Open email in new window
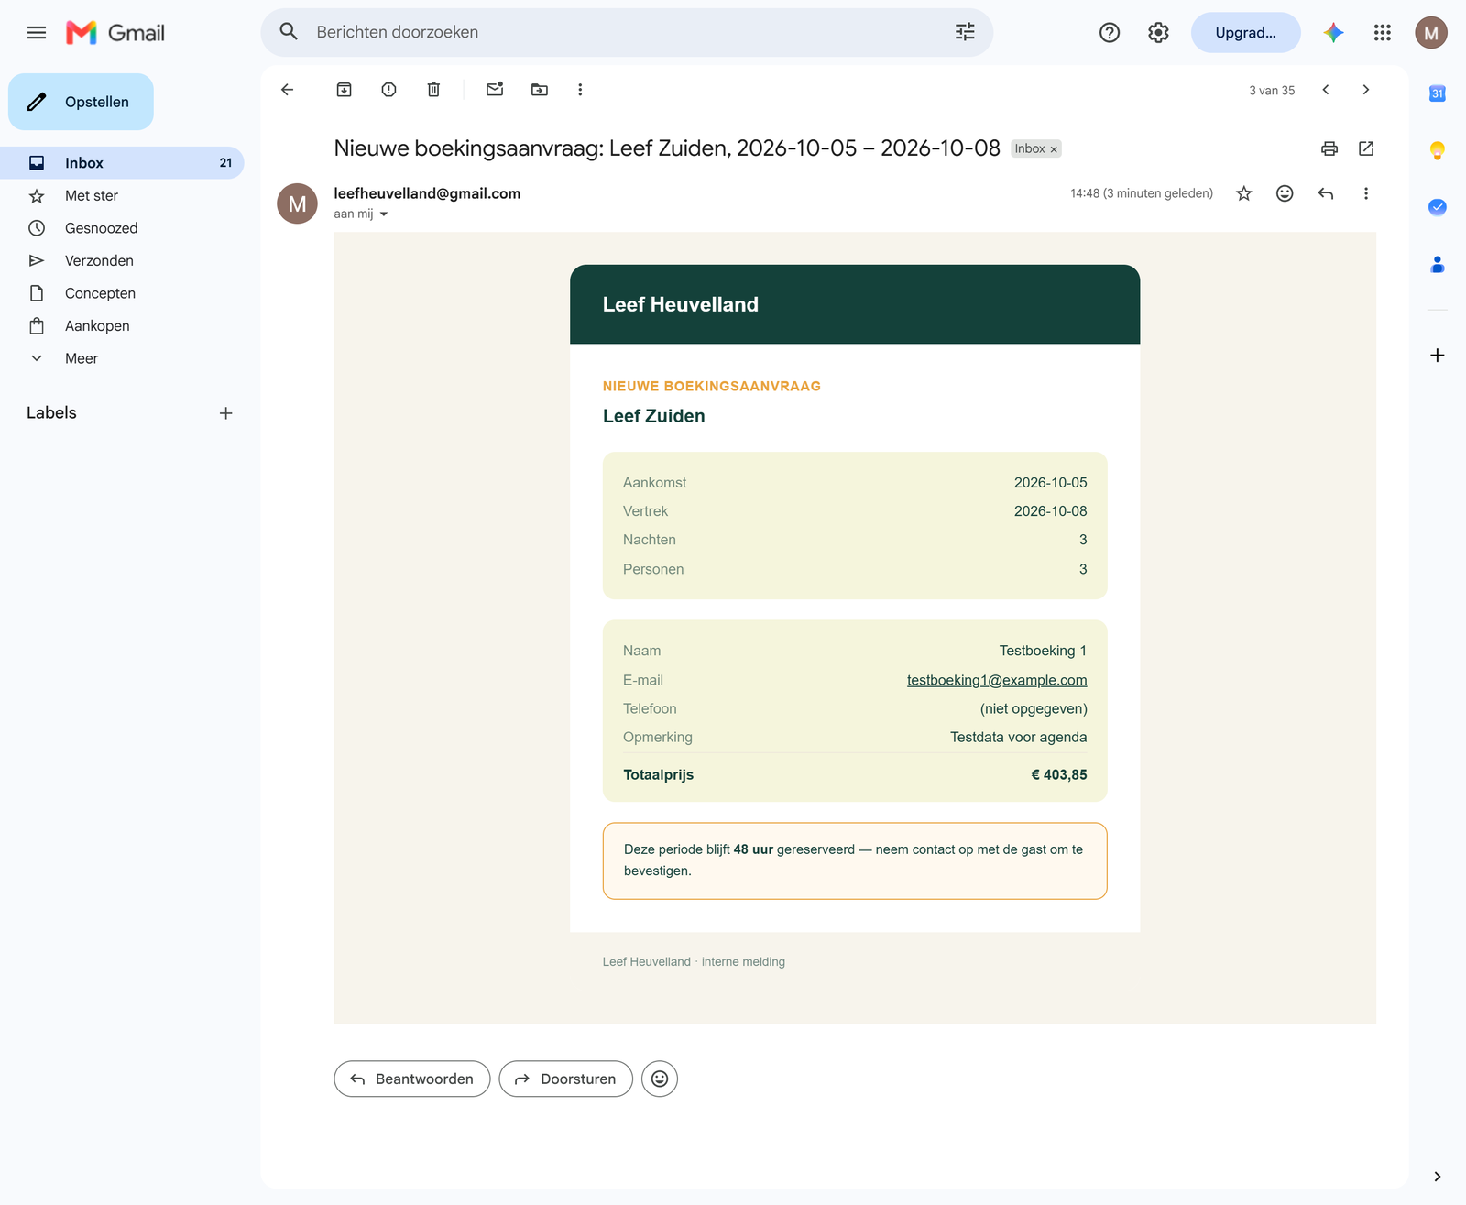The height and width of the screenshot is (1205, 1466). (x=1366, y=148)
